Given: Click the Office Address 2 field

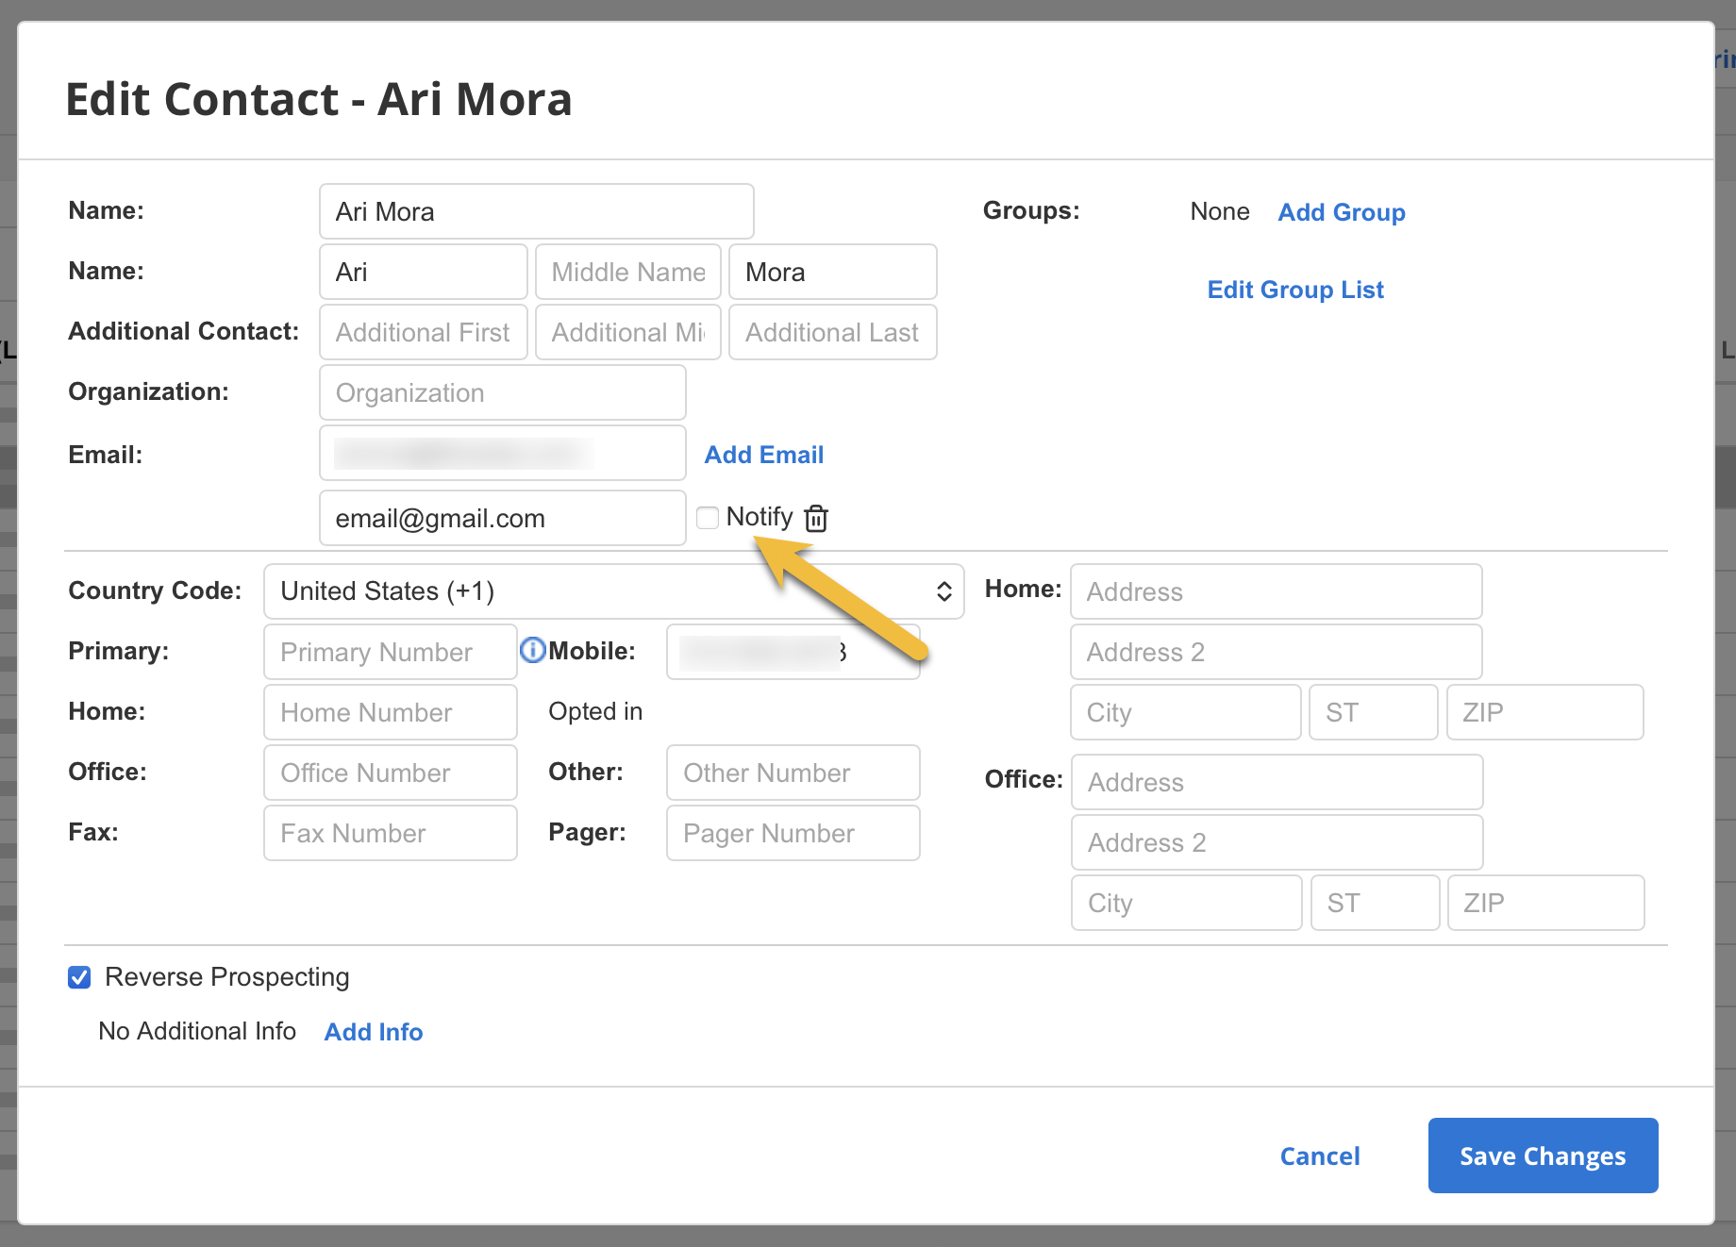Looking at the screenshot, I should [x=1277, y=842].
